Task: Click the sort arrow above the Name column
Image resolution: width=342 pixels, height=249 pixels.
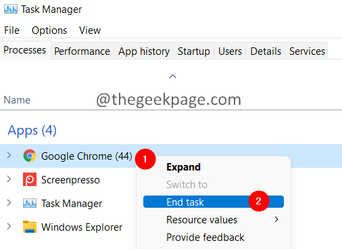Action: (172, 76)
